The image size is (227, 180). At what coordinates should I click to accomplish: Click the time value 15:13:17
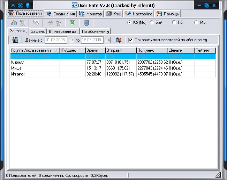(94, 68)
